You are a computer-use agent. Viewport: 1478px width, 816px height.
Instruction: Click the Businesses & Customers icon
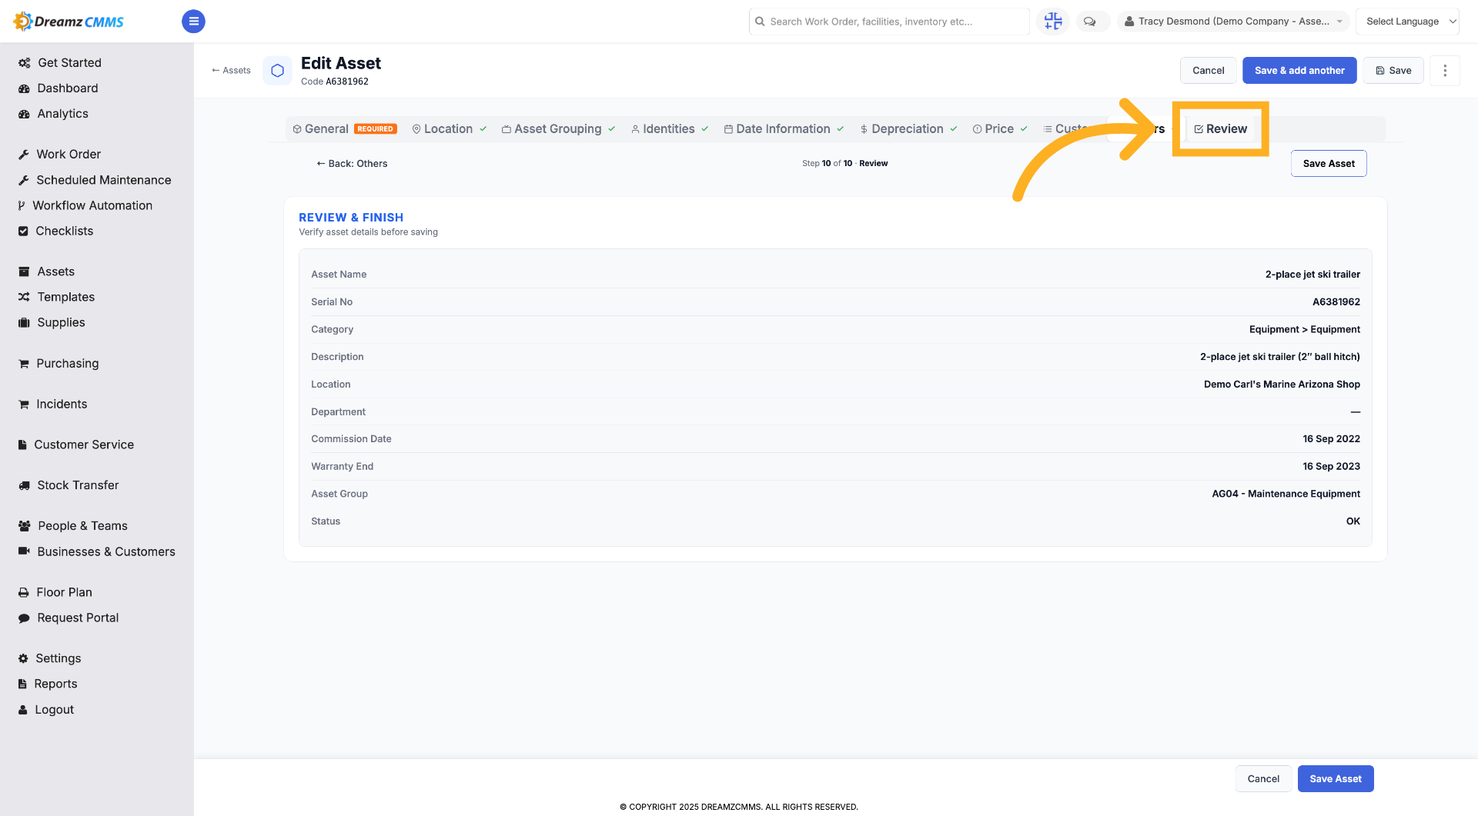coord(24,551)
